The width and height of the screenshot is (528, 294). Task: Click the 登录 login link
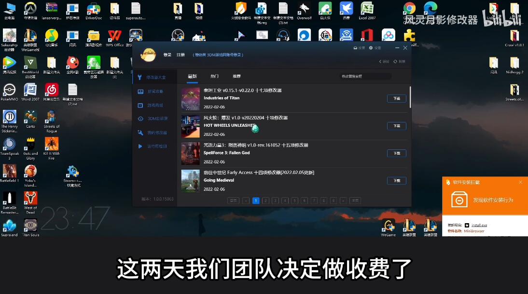[x=167, y=55]
